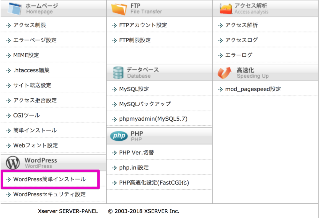Open FTPアカウント設定 link

pos(143,25)
